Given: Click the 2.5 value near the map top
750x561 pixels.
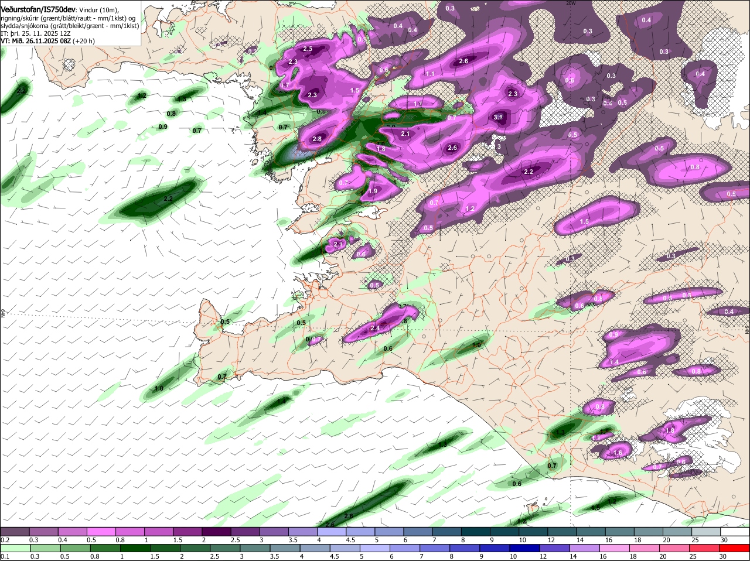Looking at the screenshot, I should tap(308, 49).
